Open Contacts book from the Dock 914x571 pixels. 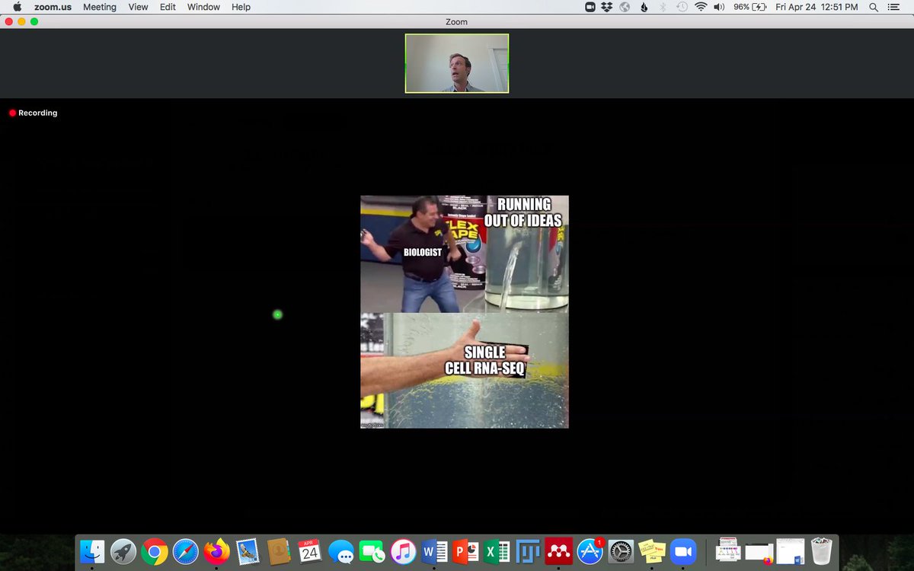[280, 550]
